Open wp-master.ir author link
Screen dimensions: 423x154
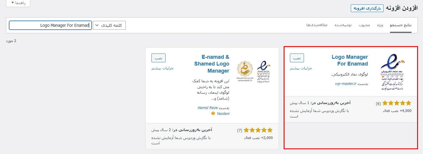pos(346,83)
